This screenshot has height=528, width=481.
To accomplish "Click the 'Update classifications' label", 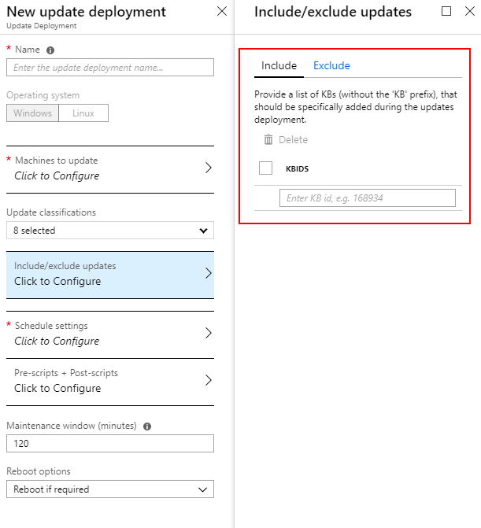I will (x=51, y=212).
